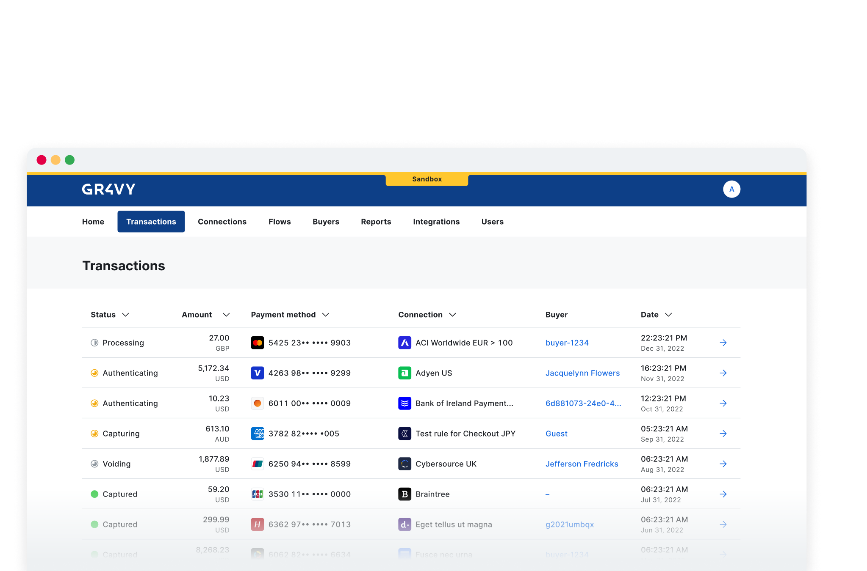Screen dimensions: 867x571
Task: Click the Visa card icon on the 5,172.34 row
Action: click(257, 373)
